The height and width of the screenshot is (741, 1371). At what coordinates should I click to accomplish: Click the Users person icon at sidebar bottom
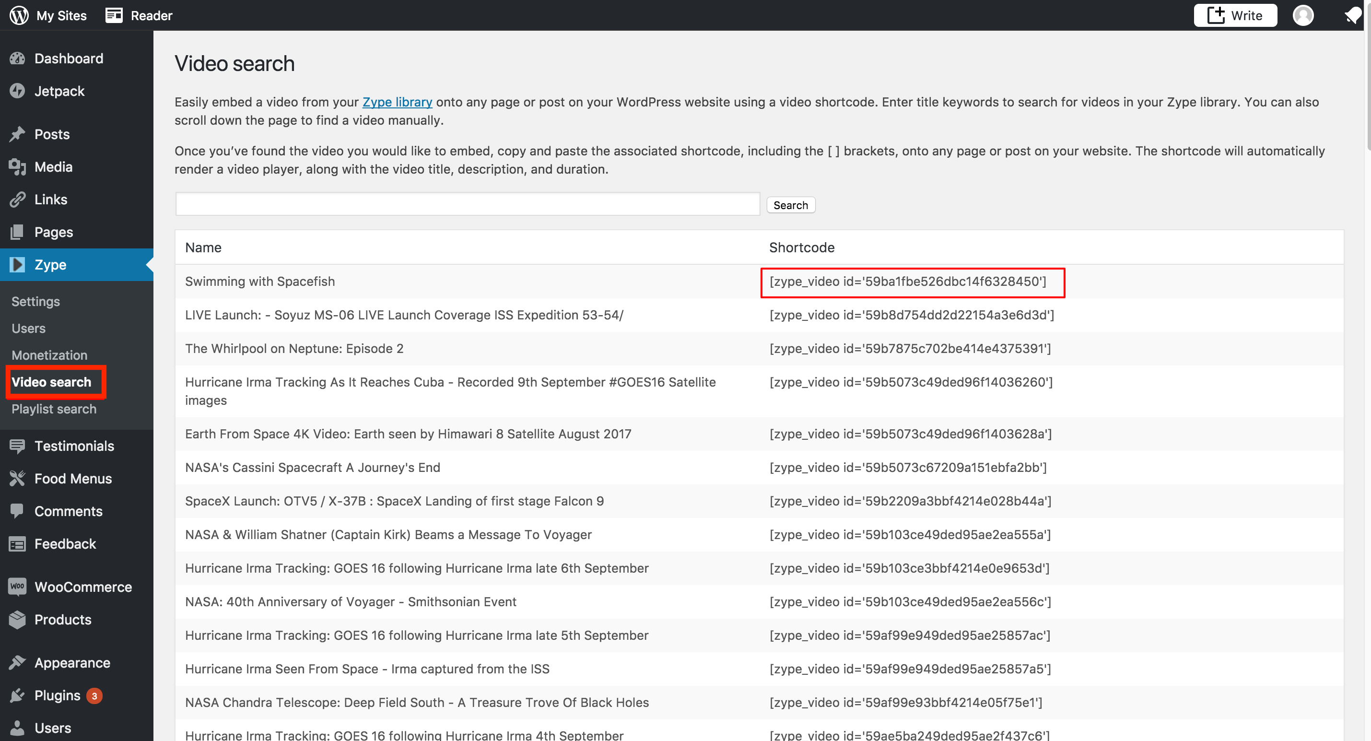click(x=17, y=728)
